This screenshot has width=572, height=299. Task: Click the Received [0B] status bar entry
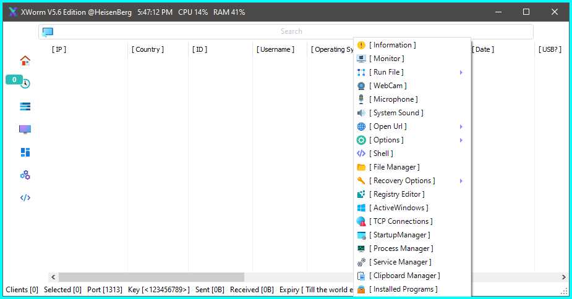252,290
